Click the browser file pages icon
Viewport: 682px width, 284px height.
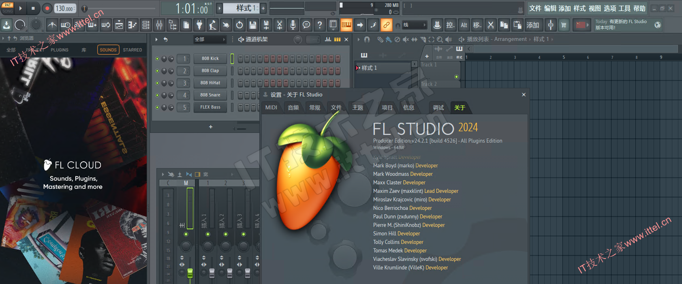tap(186, 25)
